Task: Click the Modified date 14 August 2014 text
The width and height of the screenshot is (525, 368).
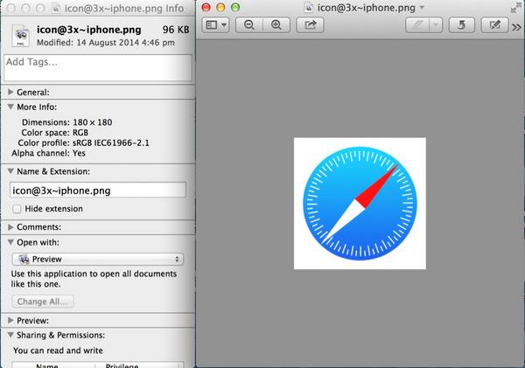Action: pos(125,43)
